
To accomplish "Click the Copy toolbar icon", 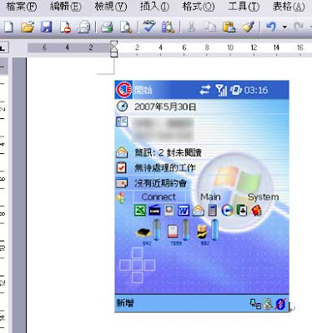I will [210, 27].
